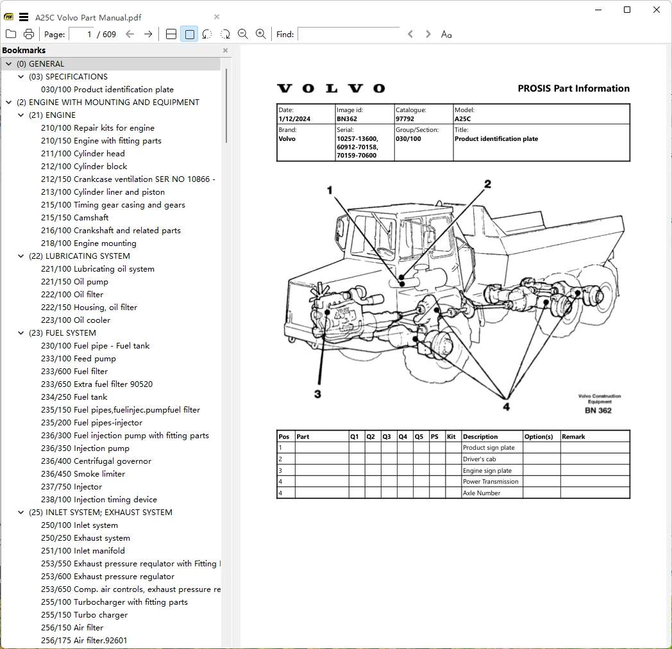Open the hamburger menu icon

pyautogui.click(x=24, y=17)
